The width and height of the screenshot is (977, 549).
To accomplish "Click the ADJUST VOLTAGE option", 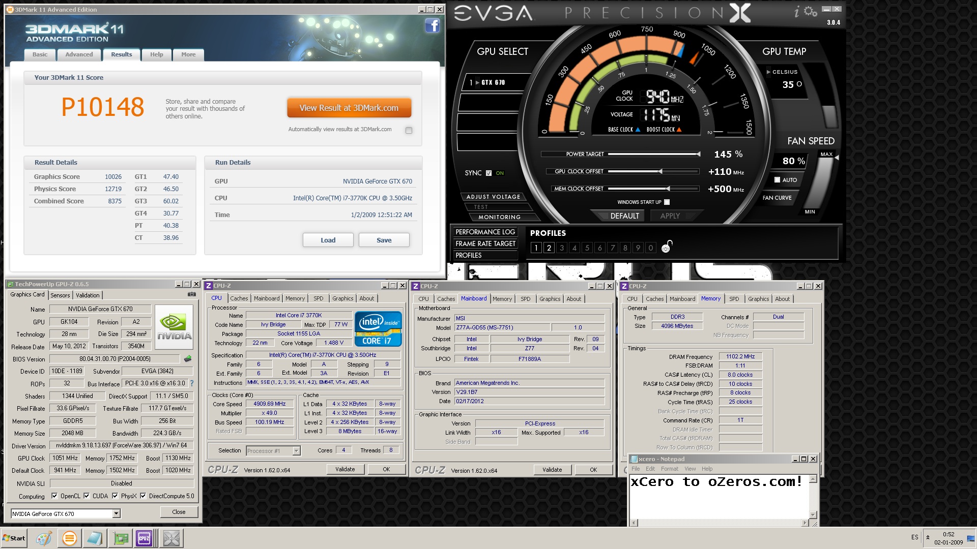I will tap(493, 197).
